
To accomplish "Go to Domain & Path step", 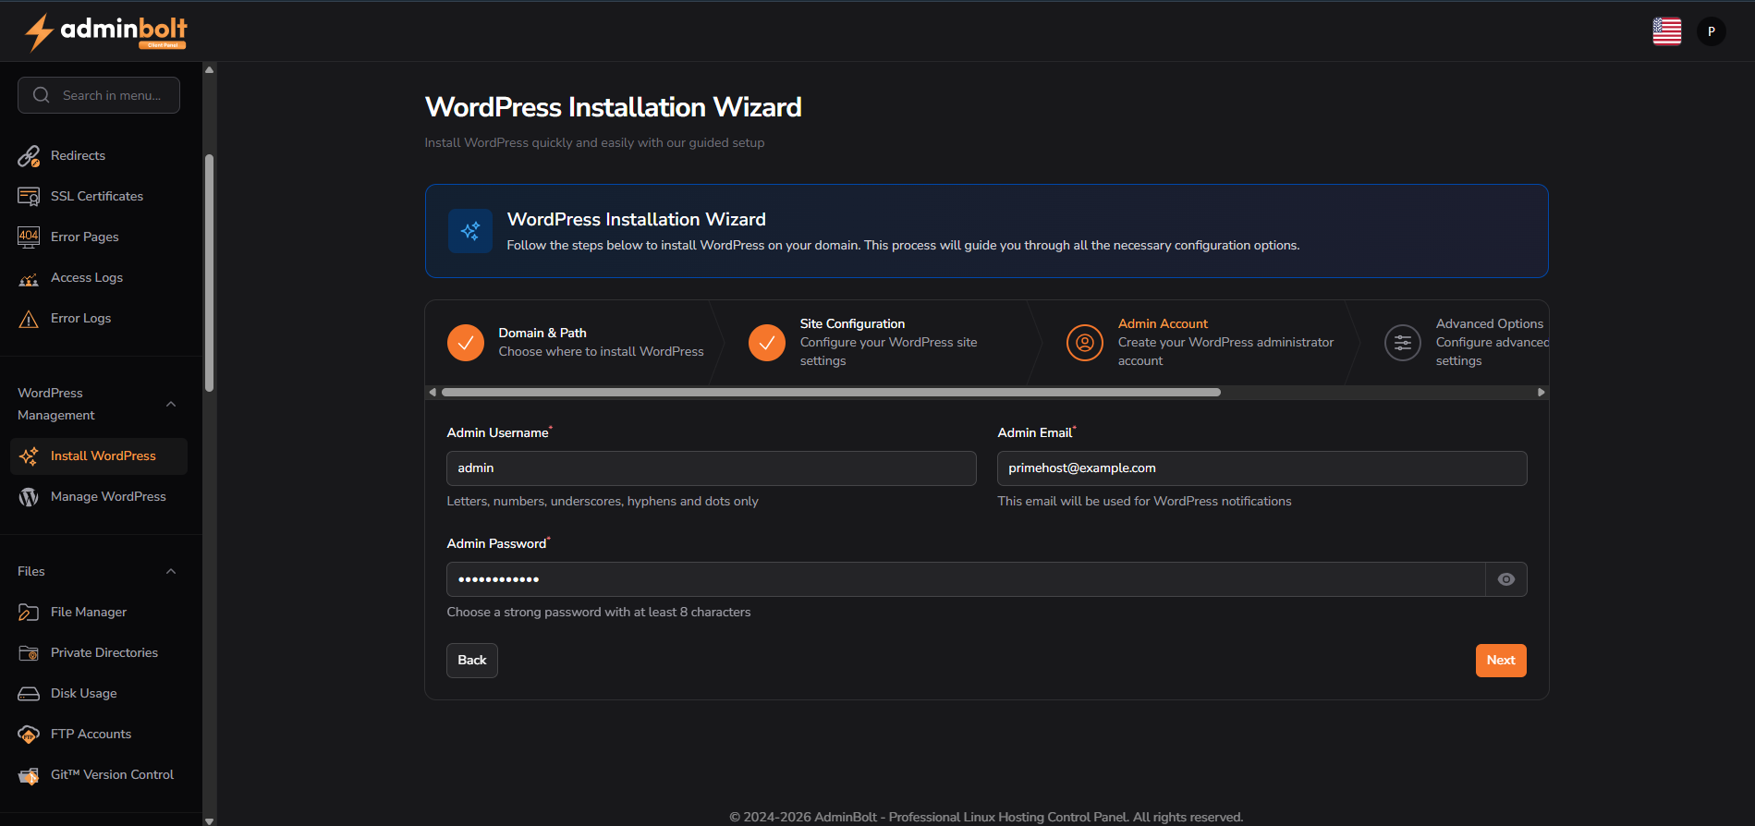I will click(x=575, y=343).
